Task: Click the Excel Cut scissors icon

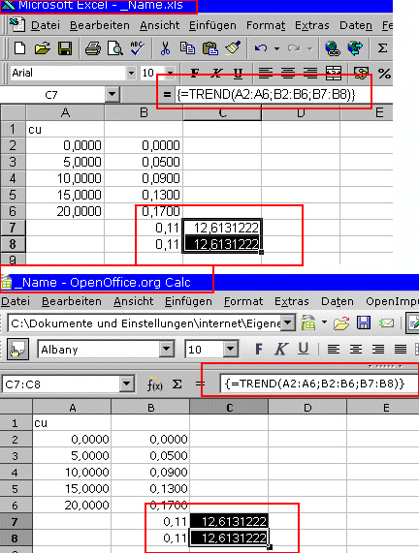Action: coord(165,48)
